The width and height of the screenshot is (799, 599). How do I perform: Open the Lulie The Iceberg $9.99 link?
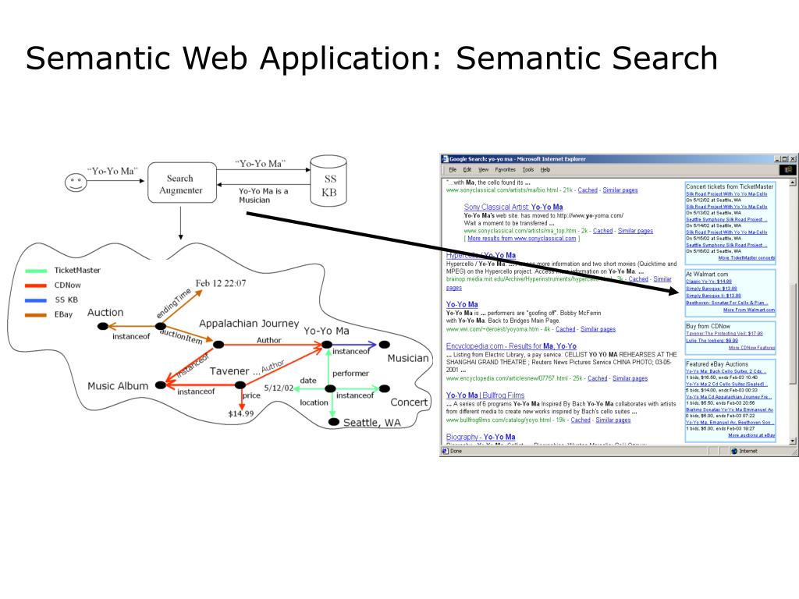pos(712,341)
